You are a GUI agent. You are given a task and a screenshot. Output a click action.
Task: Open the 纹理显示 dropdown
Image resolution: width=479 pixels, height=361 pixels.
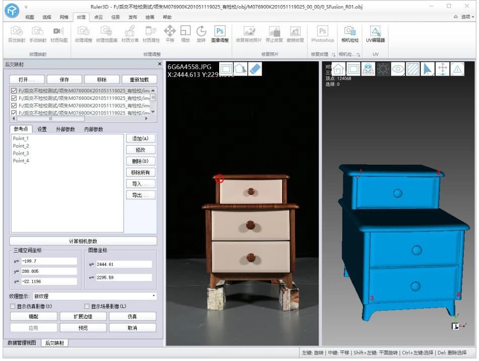pos(94,296)
